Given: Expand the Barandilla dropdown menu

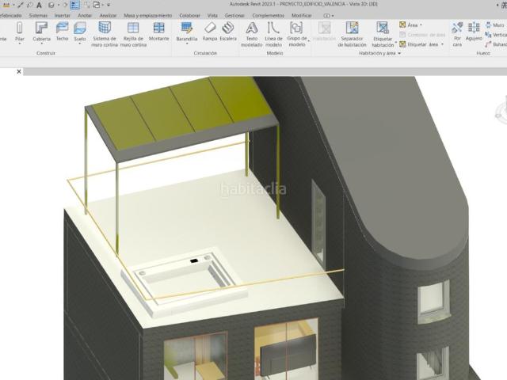Looking at the screenshot, I should 187,45.
